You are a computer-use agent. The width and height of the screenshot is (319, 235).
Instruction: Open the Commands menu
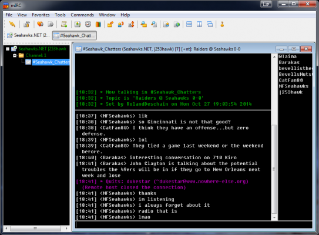[x=82, y=15]
